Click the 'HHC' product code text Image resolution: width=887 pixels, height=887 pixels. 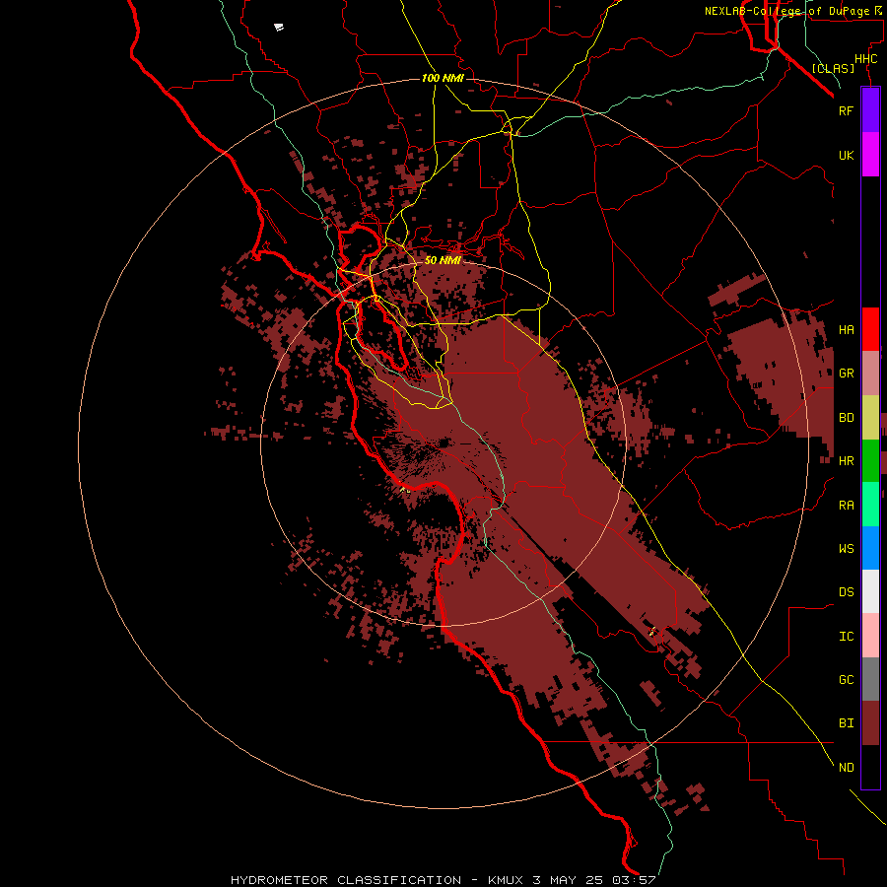[x=865, y=59]
